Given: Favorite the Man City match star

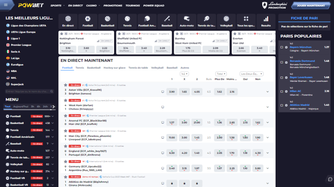Looking at the screenshot, I should (65, 131).
